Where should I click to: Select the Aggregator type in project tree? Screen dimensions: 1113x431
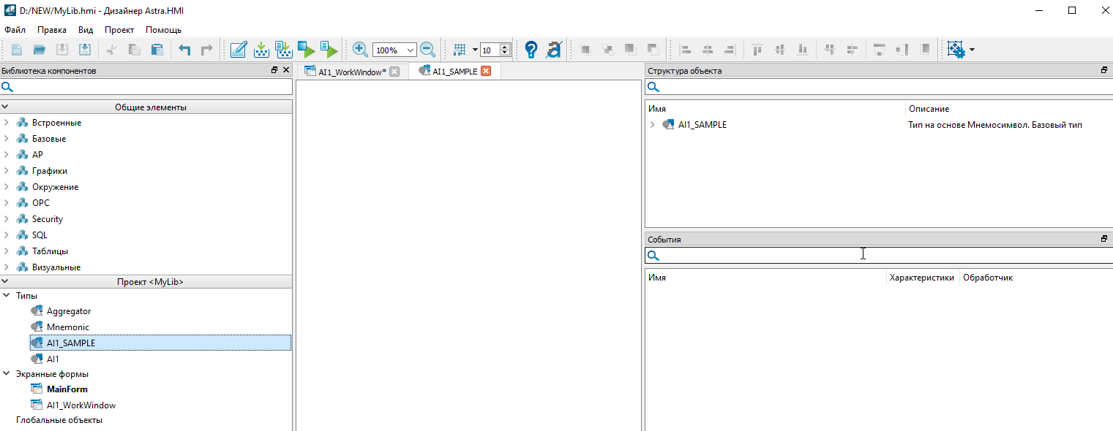[x=68, y=311]
